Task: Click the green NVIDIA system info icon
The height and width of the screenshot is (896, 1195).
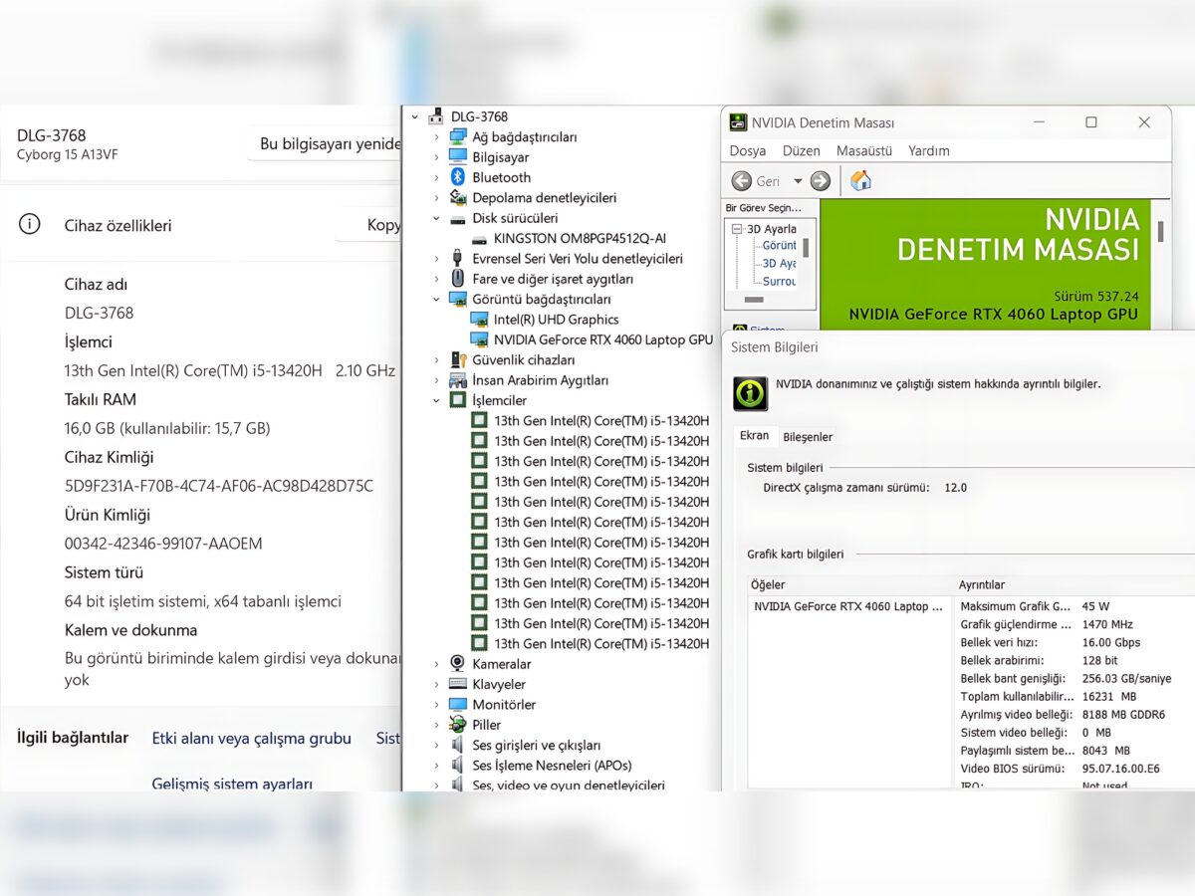Action: pyautogui.click(x=750, y=393)
